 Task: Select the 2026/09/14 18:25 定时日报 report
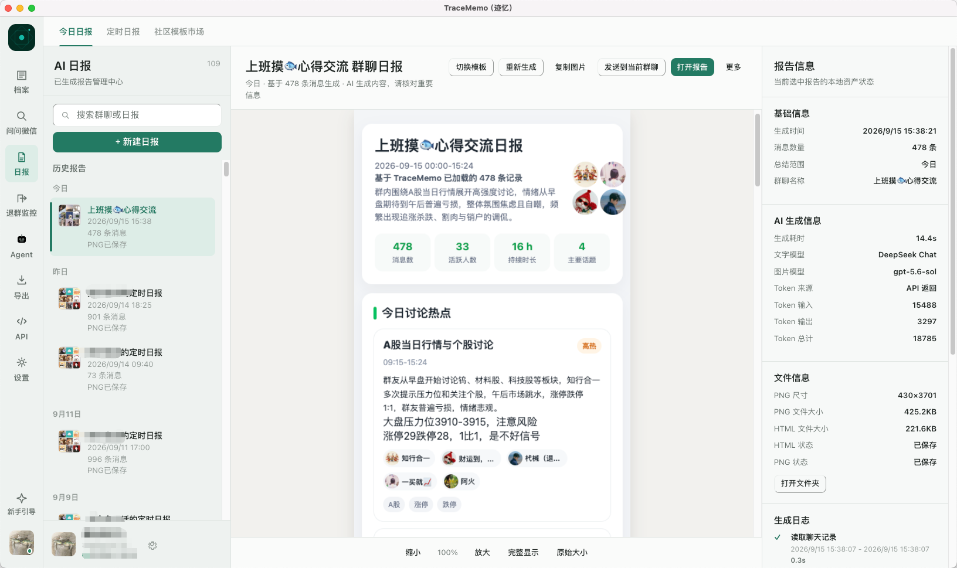pyautogui.click(x=134, y=310)
